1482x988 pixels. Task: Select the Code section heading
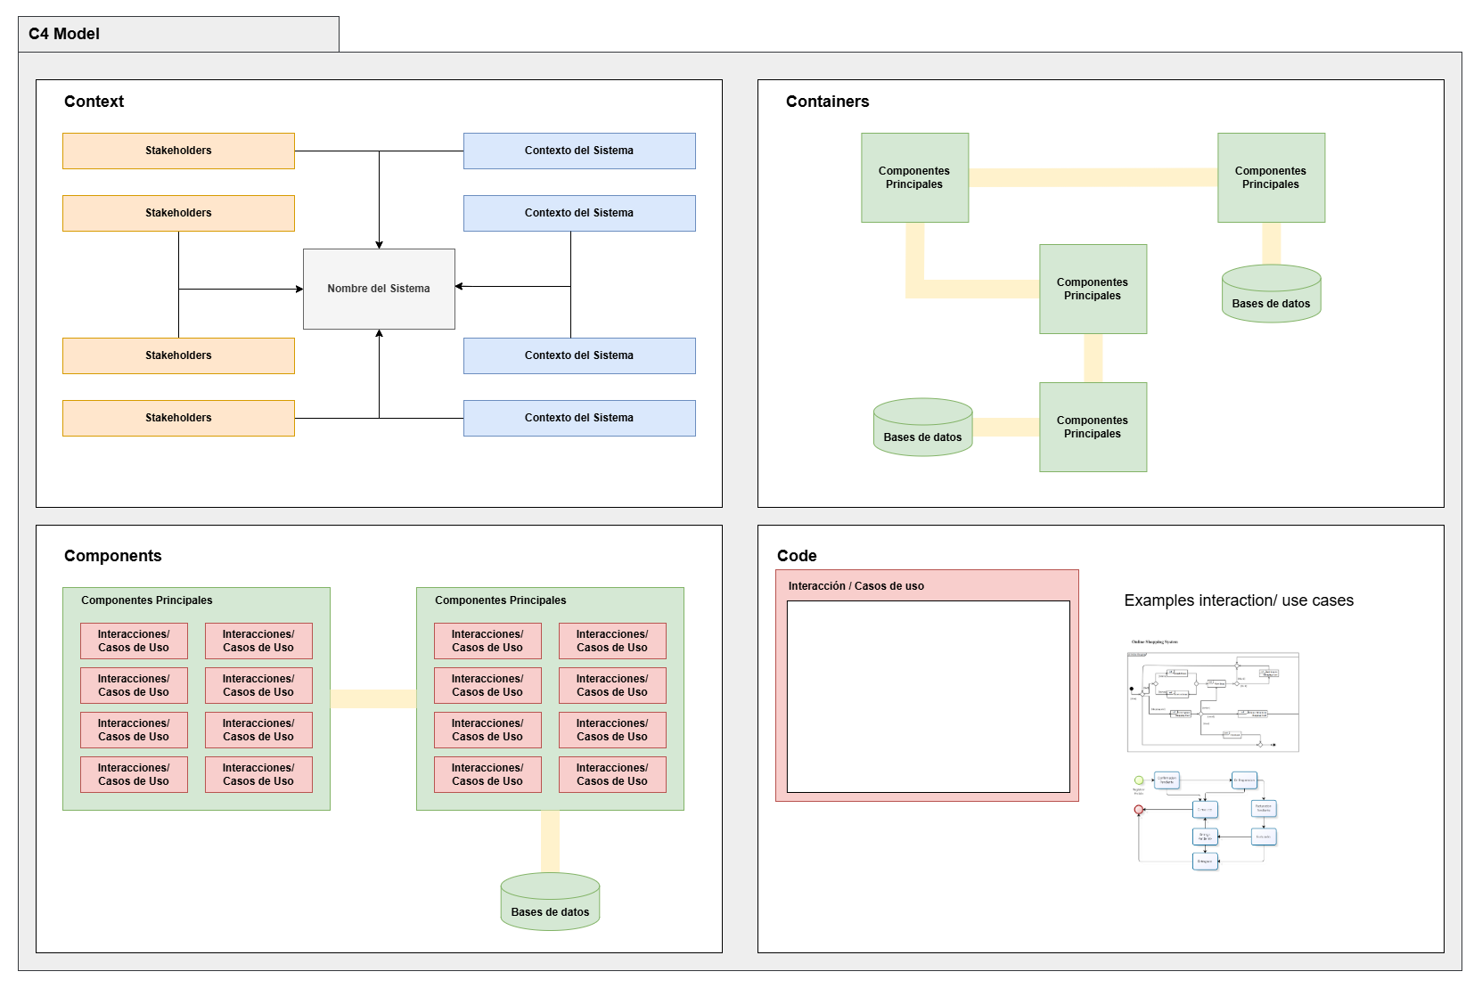coord(796,556)
